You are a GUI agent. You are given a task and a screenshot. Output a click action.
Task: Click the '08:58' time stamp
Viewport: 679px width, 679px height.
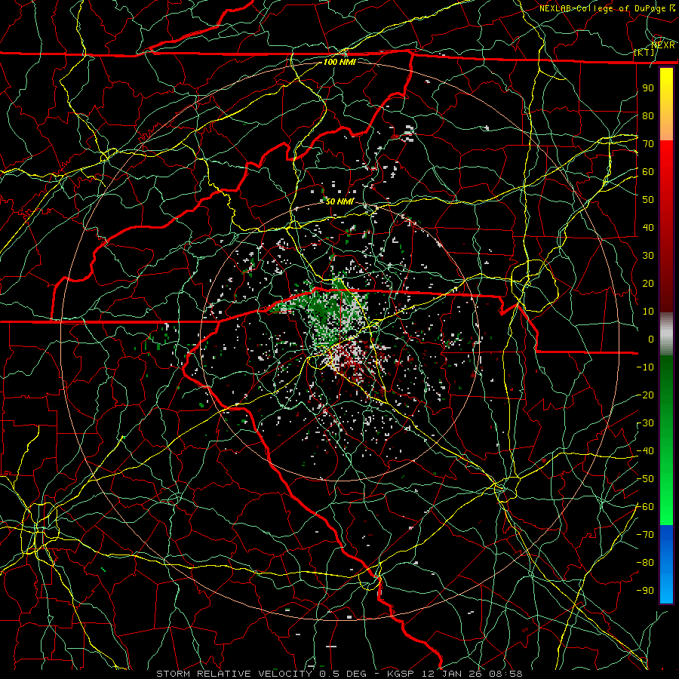[505, 674]
